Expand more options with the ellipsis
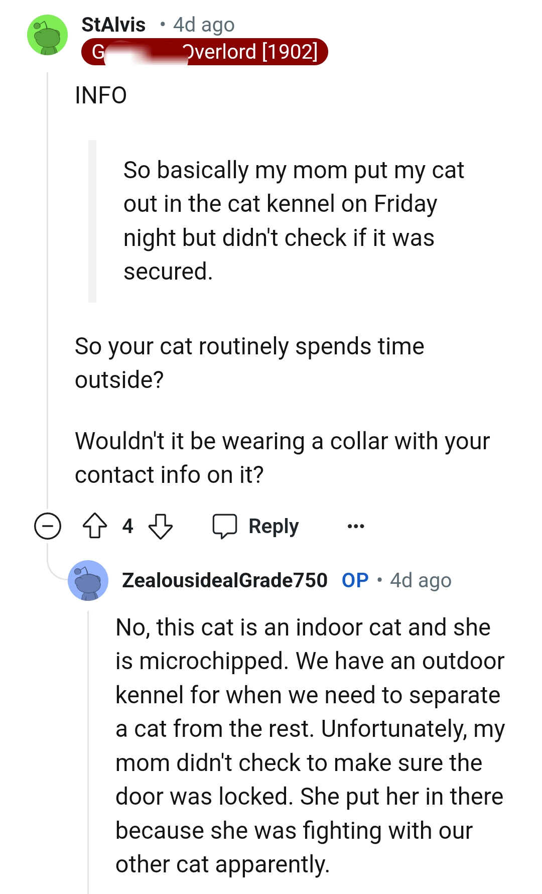The width and height of the screenshot is (542, 894). pyautogui.click(x=355, y=526)
